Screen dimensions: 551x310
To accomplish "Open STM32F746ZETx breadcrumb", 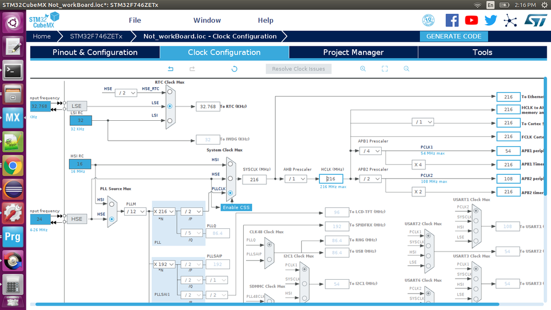I will coord(96,36).
